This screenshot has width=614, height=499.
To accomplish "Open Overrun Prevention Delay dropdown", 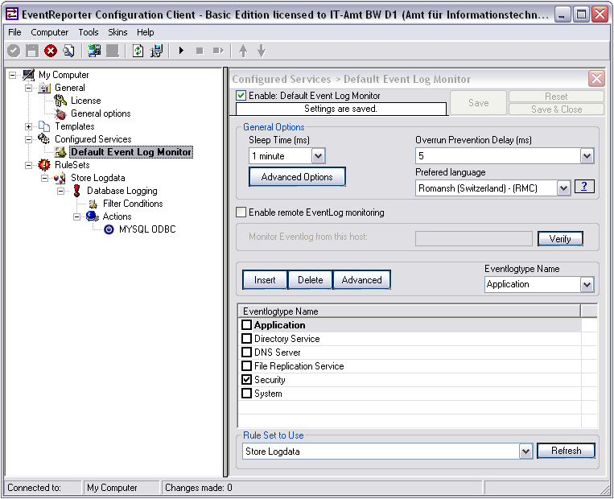I will pyautogui.click(x=587, y=156).
